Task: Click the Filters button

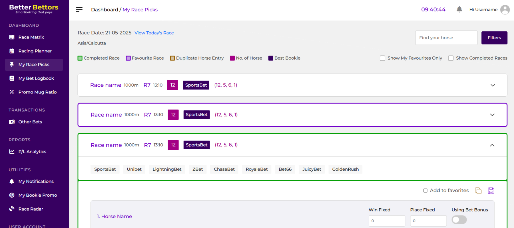Action: coord(494,38)
